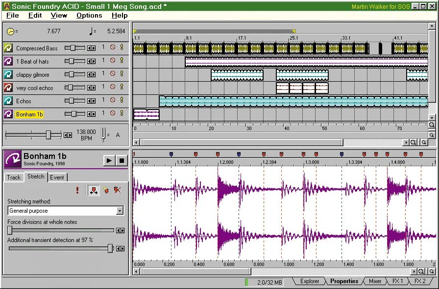Screen dimensions: 439x289
Task: Open the Mixer tab
Action: (375, 282)
